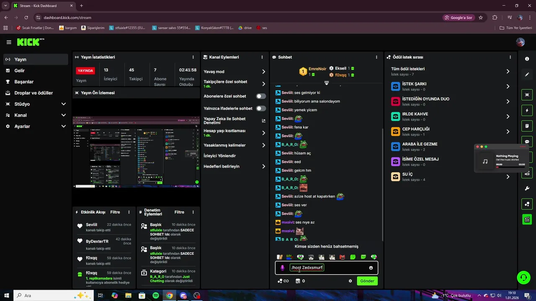Bookmark this page with the star icon

[x=481, y=18]
